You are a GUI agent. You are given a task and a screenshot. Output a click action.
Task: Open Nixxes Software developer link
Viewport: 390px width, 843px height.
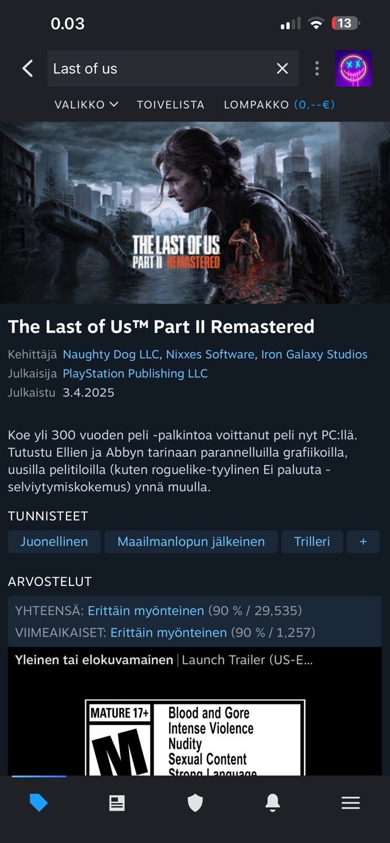(x=210, y=354)
